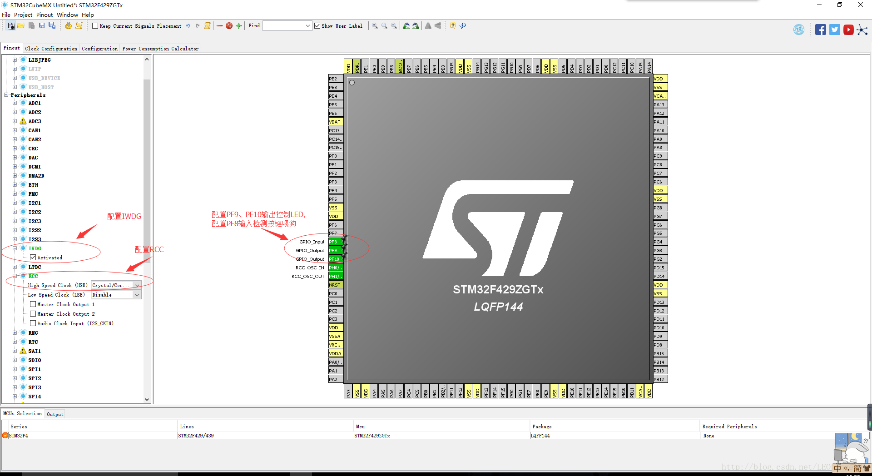Click the Generate Source Code gear icon
Viewport: 872px width, 476px height.
pos(68,26)
